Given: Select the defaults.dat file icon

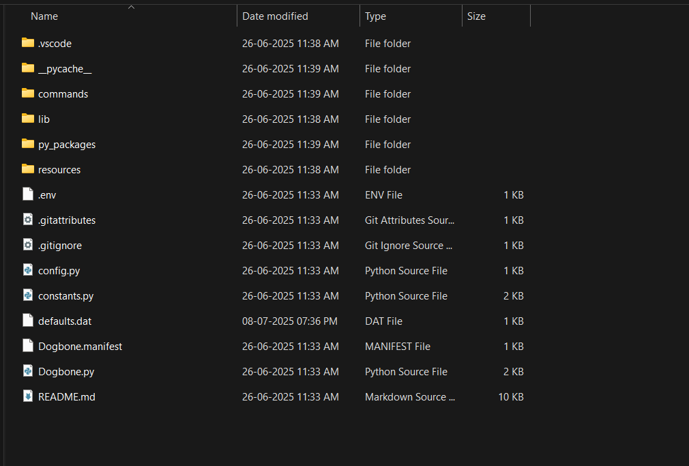Looking at the screenshot, I should click(x=28, y=321).
